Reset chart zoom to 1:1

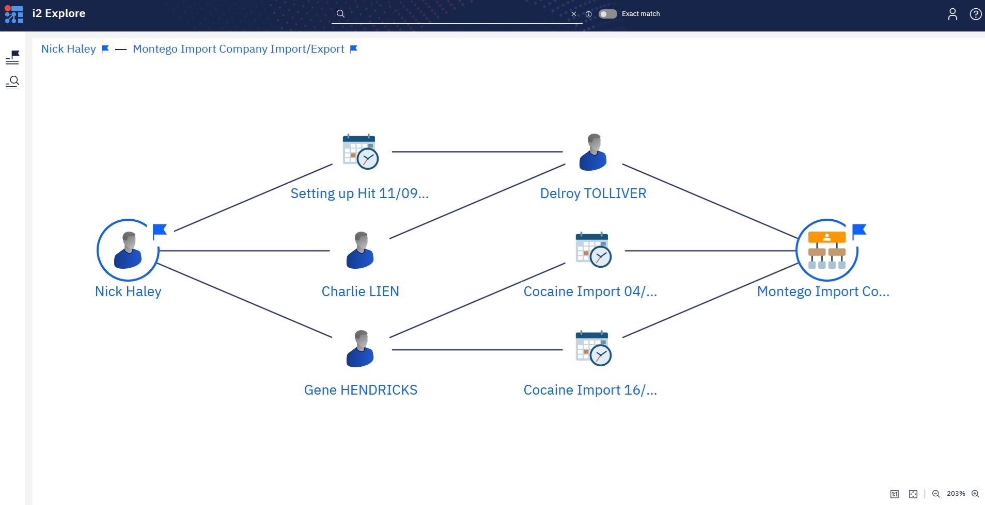click(x=895, y=494)
